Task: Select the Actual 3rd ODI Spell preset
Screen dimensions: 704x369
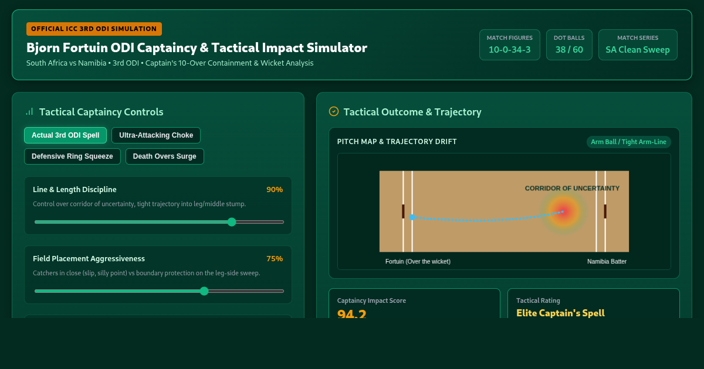Action: pyautogui.click(x=65, y=135)
